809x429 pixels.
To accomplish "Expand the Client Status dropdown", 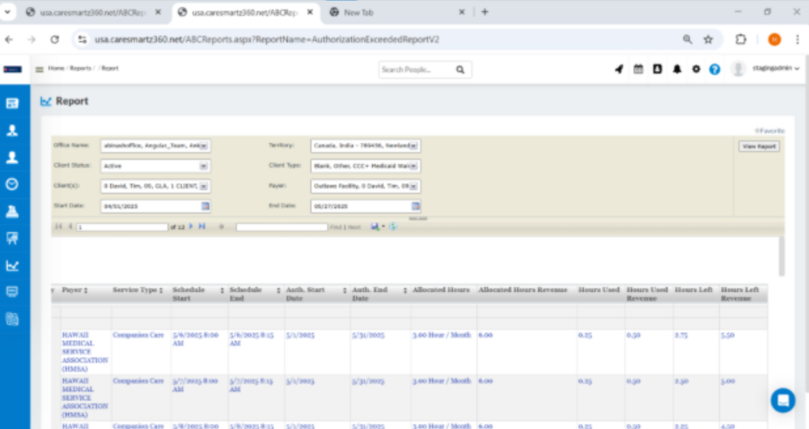I will pyautogui.click(x=204, y=166).
